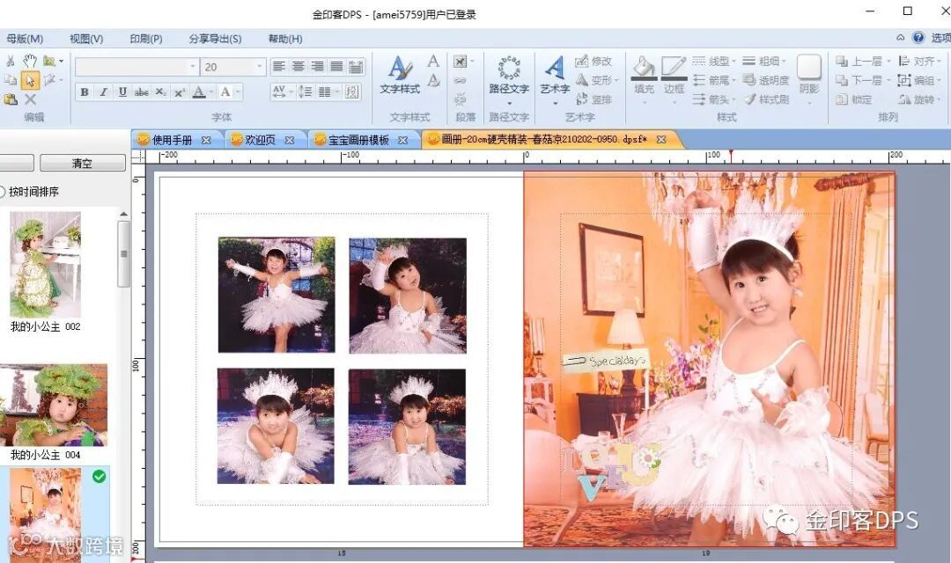Image resolution: width=951 pixels, height=563 pixels.
Task: Open text highlight color A
Action: (x=225, y=92)
